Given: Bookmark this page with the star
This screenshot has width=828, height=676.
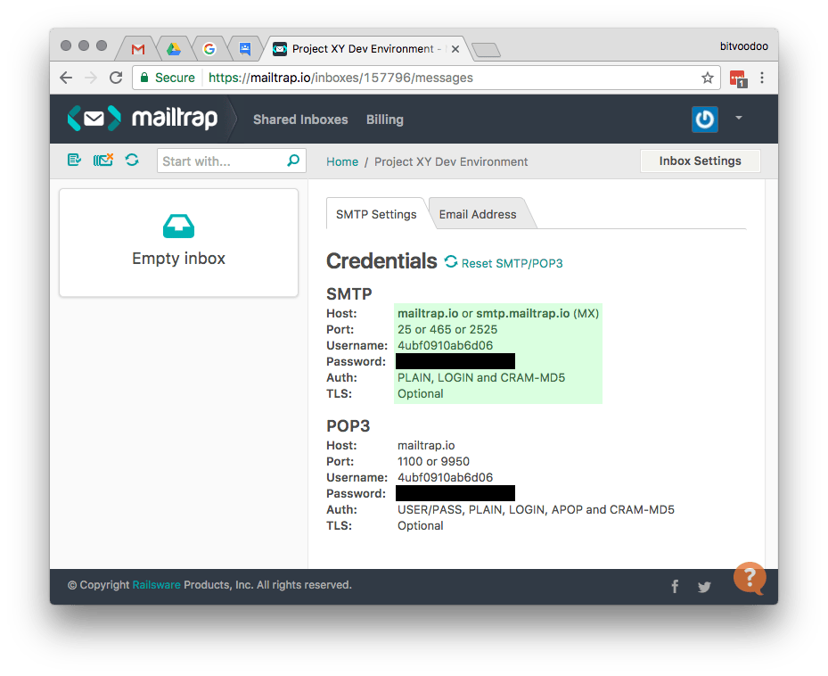Looking at the screenshot, I should (x=708, y=78).
